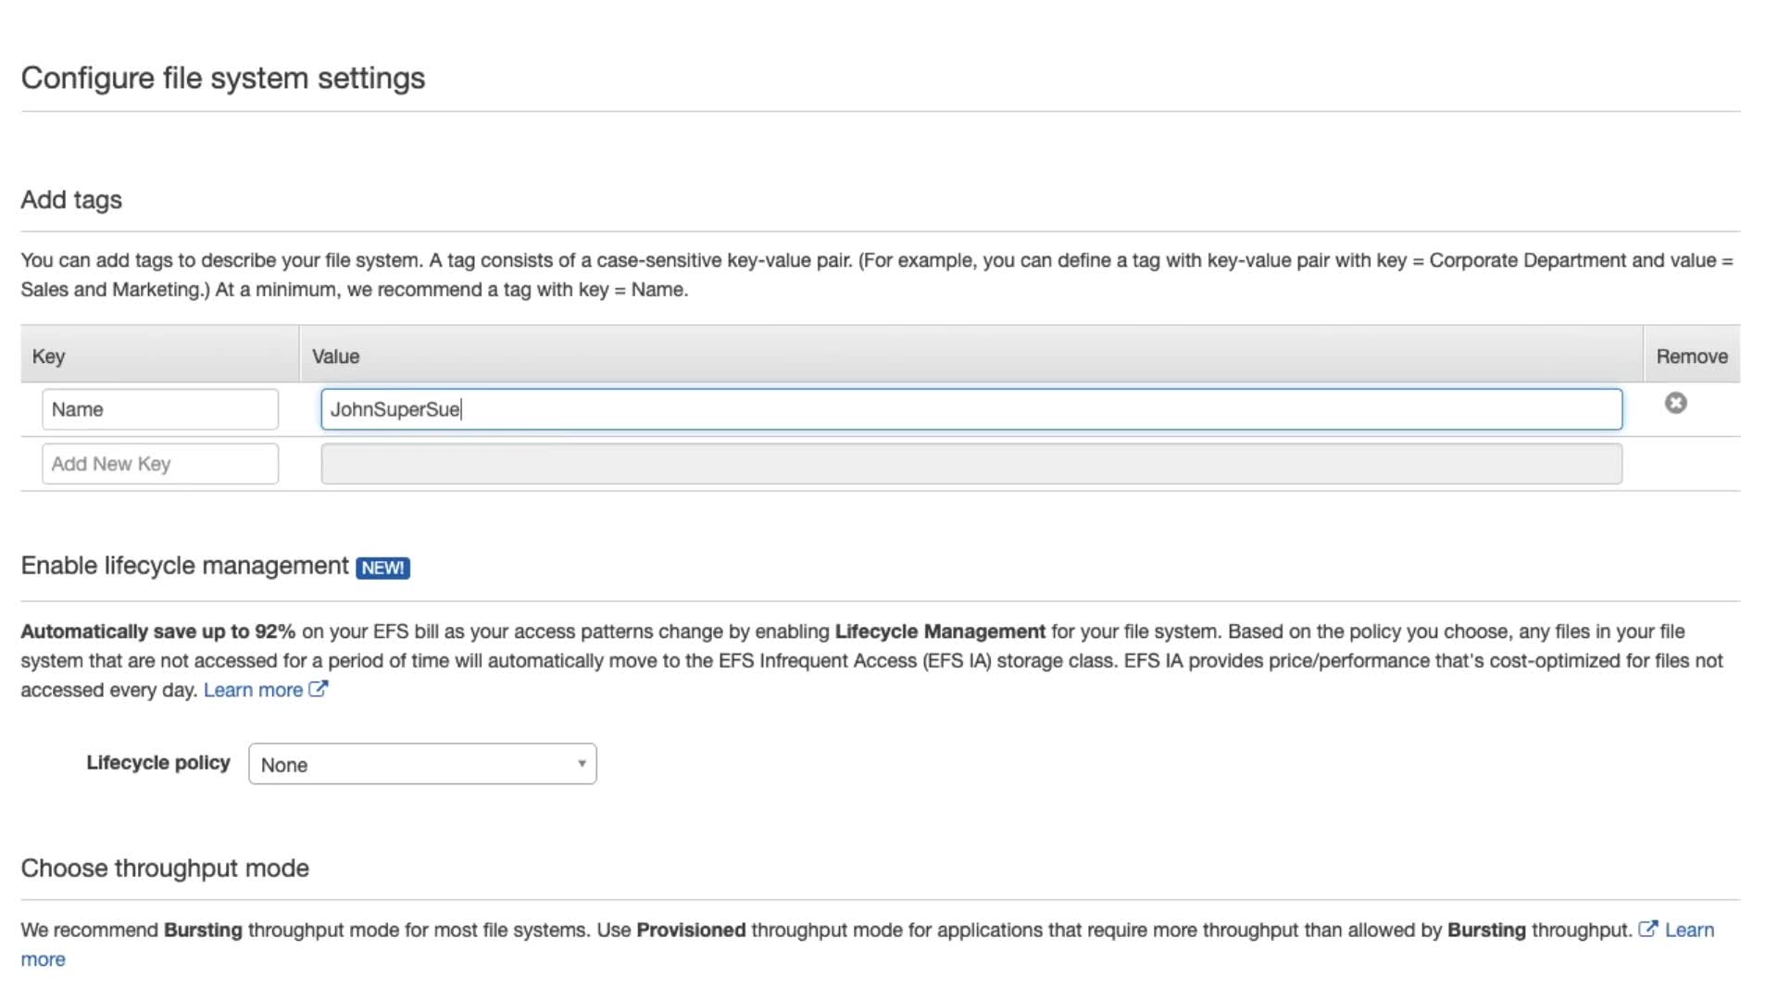Screen dimensions: 1778x1000
Task: Click the Add New Key field
Action: (159, 464)
